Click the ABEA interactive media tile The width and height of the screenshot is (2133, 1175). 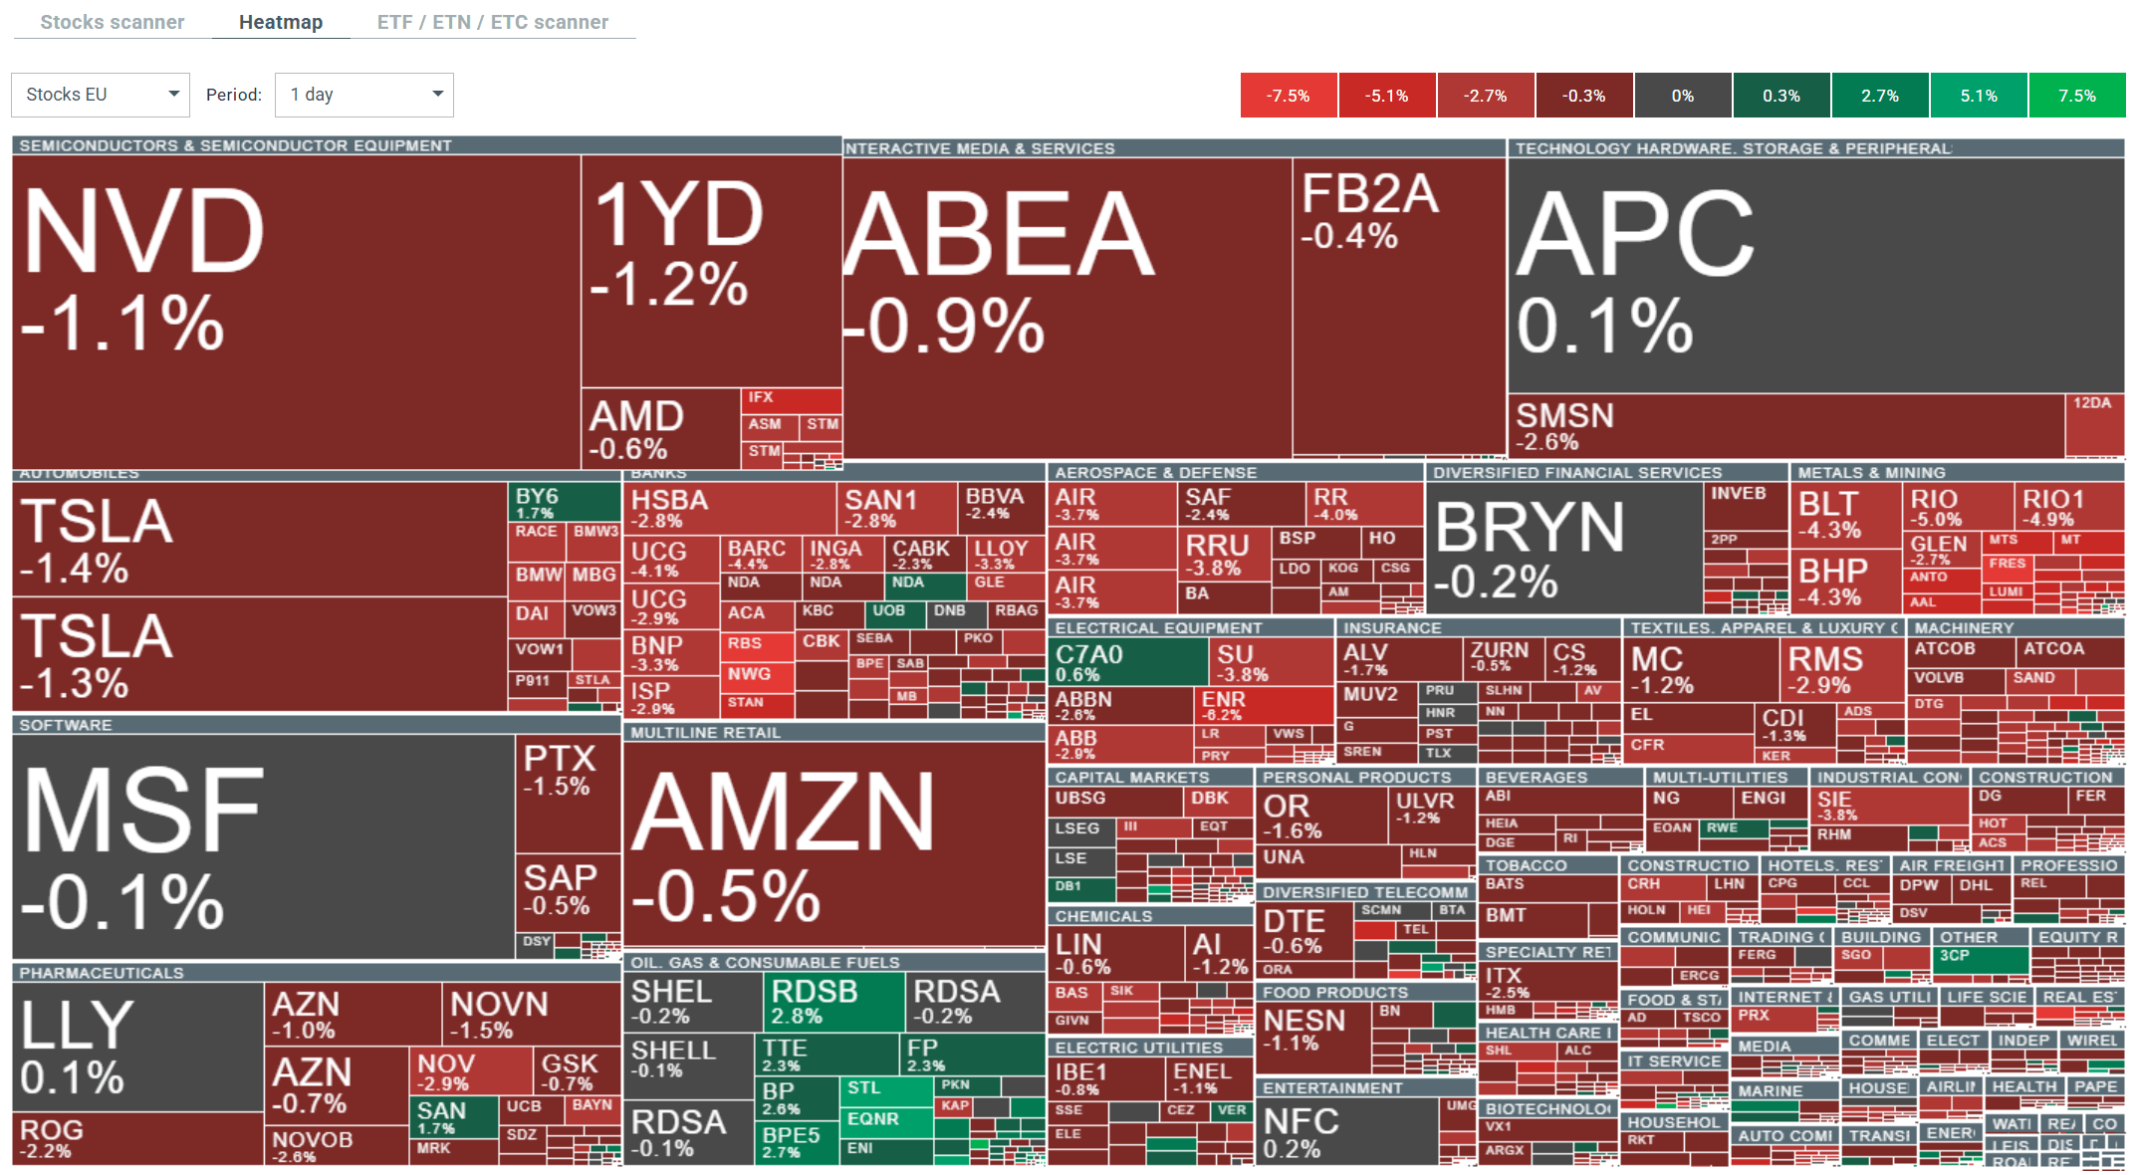(1066, 309)
